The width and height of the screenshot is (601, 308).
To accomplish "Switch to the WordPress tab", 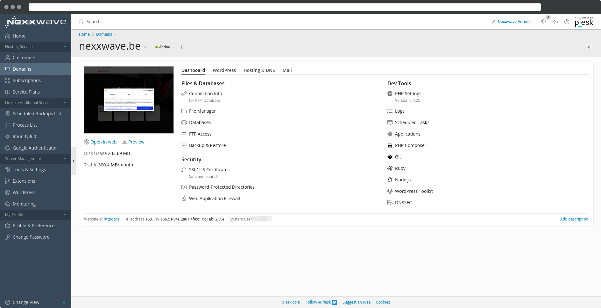I will (224, 70).
